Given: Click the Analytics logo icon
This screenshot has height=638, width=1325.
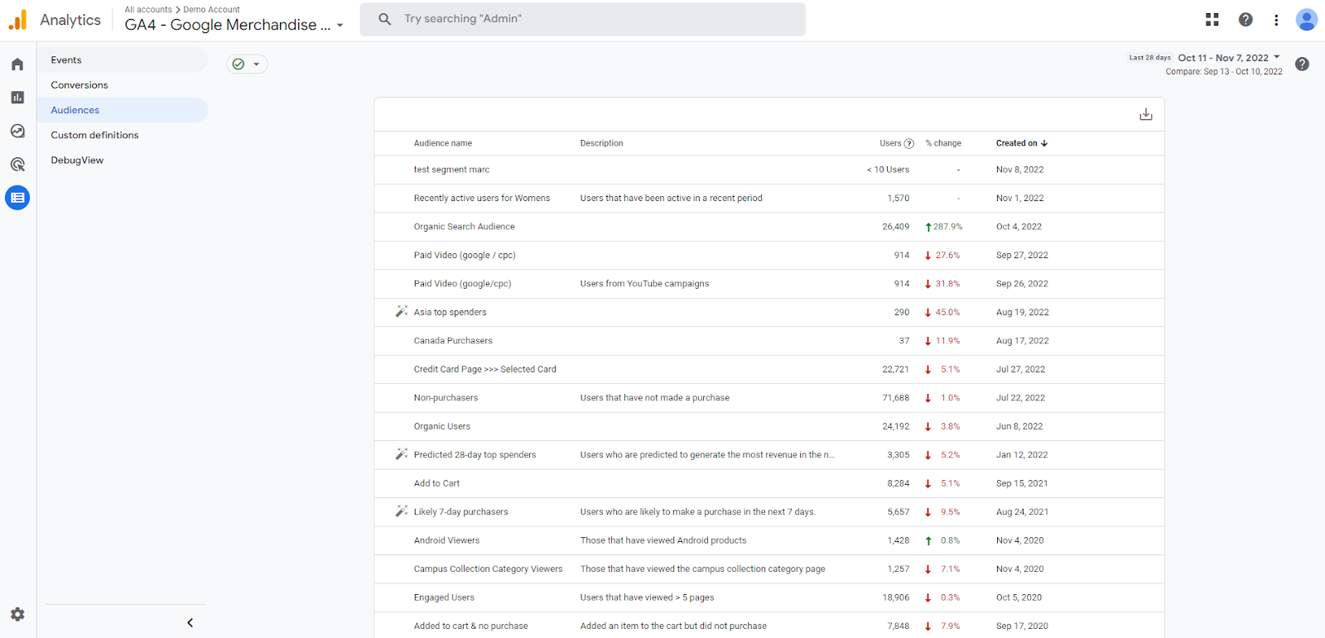Looking at the screenshot, I should coord(17,20).
